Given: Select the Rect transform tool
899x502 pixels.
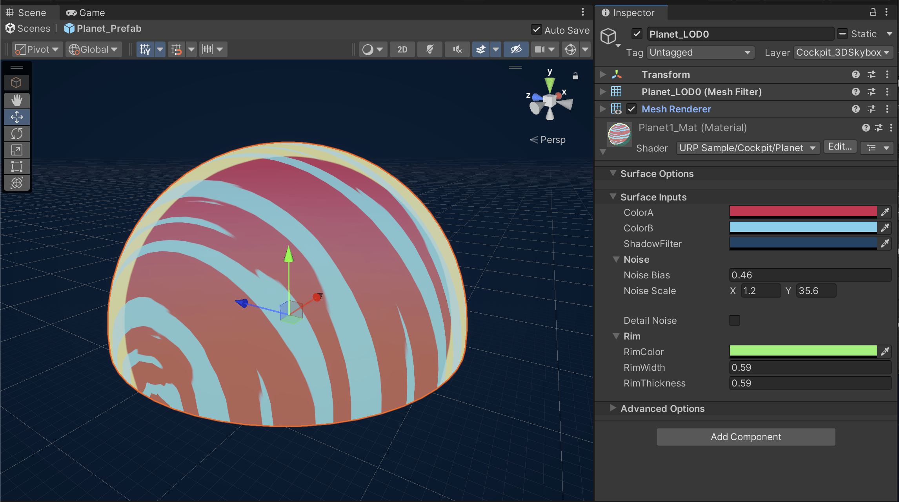Looking at the screenshot, I should (x=16, y=166).
